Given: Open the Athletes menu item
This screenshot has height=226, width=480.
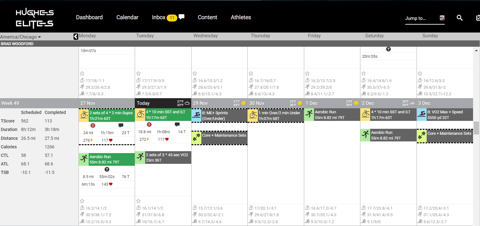Looking at the screenshot, I should tap(241, 17).
